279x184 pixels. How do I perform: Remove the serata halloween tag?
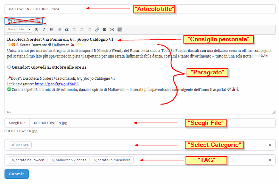click(x=13, y=160)
